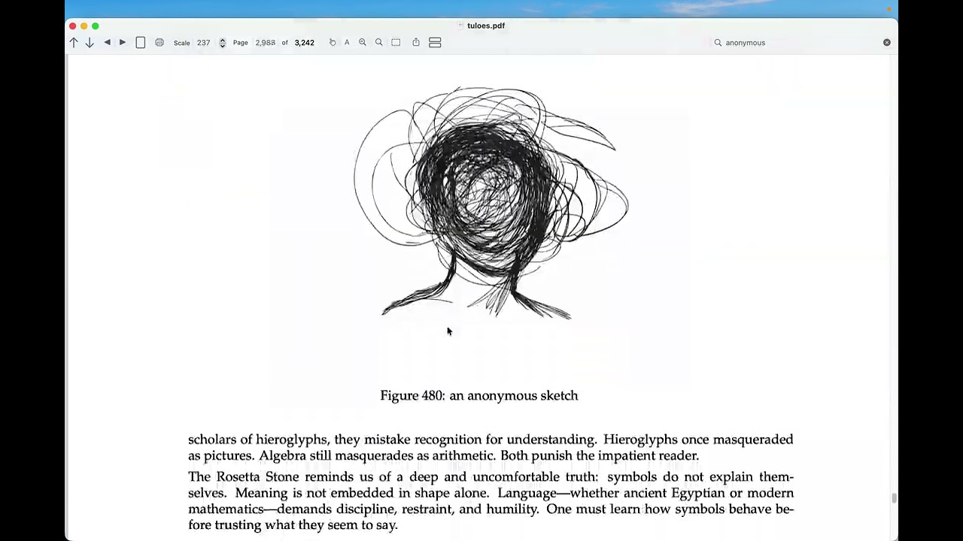Click the magnifier icon in search field
The image size is (963, 541).
(718, 43)
